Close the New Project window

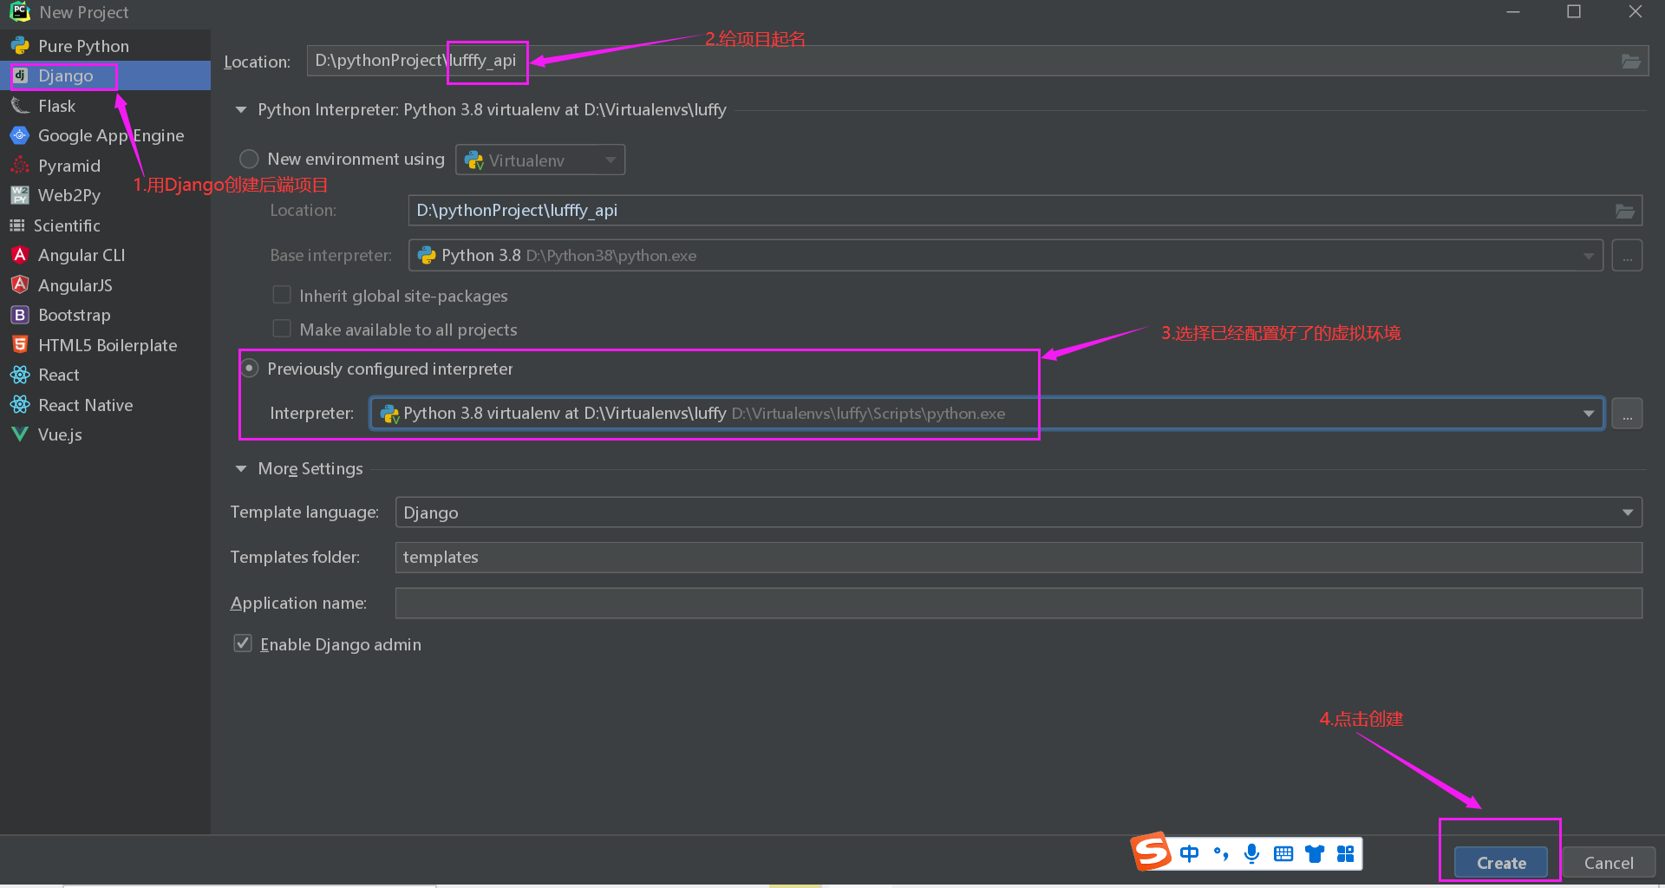[1636, 12]
